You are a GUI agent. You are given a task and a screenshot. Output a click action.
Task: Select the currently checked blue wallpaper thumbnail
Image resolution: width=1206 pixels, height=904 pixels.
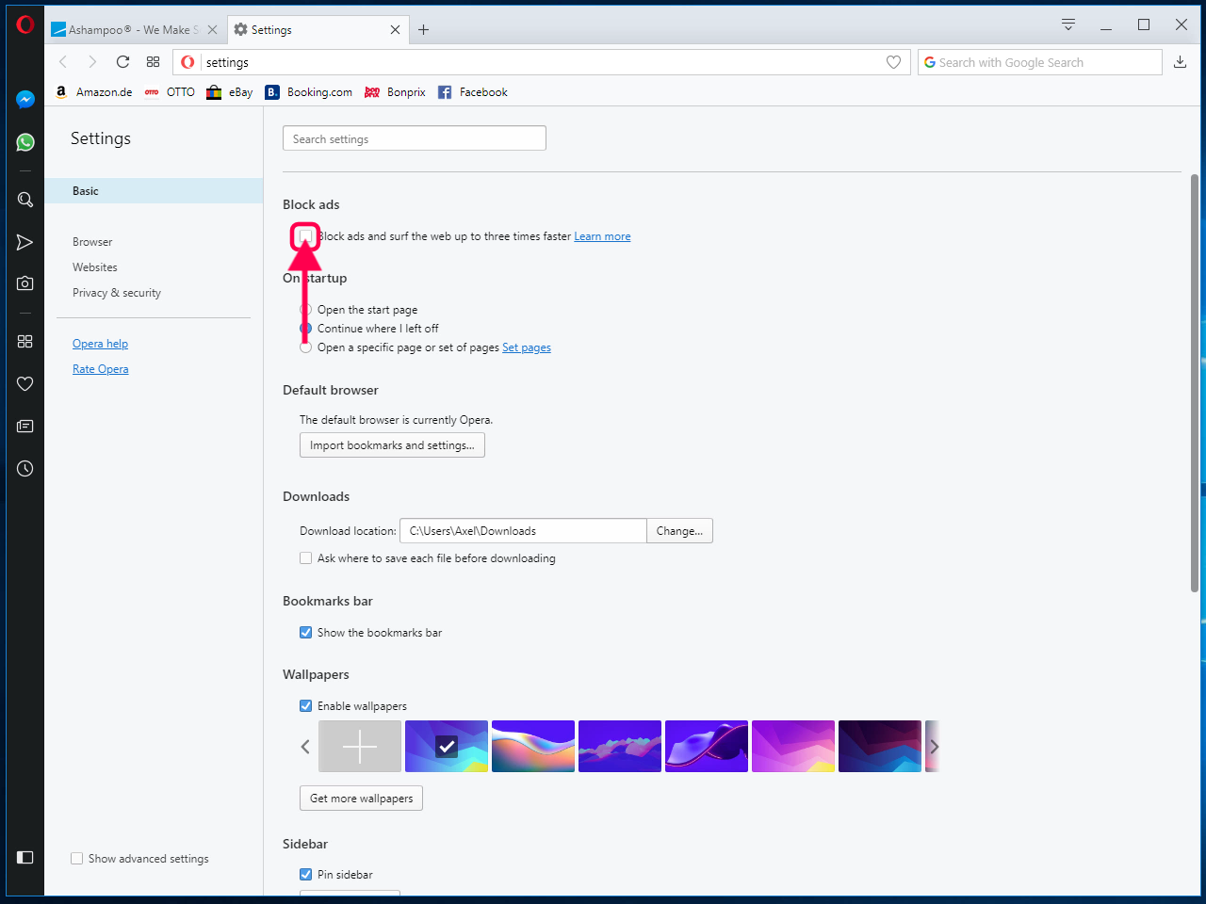447,747
